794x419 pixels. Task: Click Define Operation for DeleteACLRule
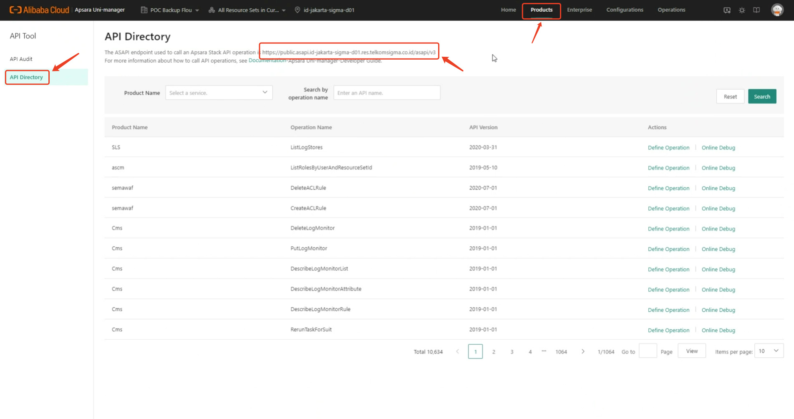click(668, 188)
